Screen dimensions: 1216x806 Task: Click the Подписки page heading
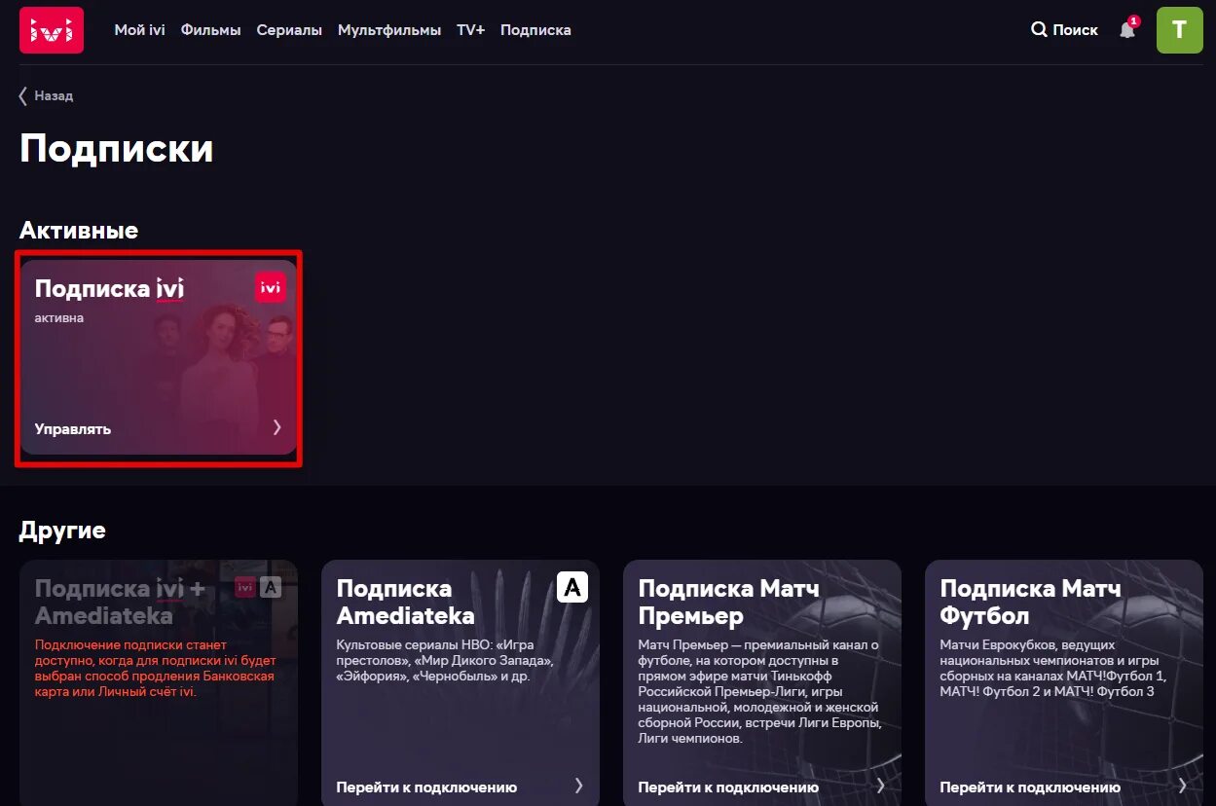pyautogui.click(x=116, y=149)
